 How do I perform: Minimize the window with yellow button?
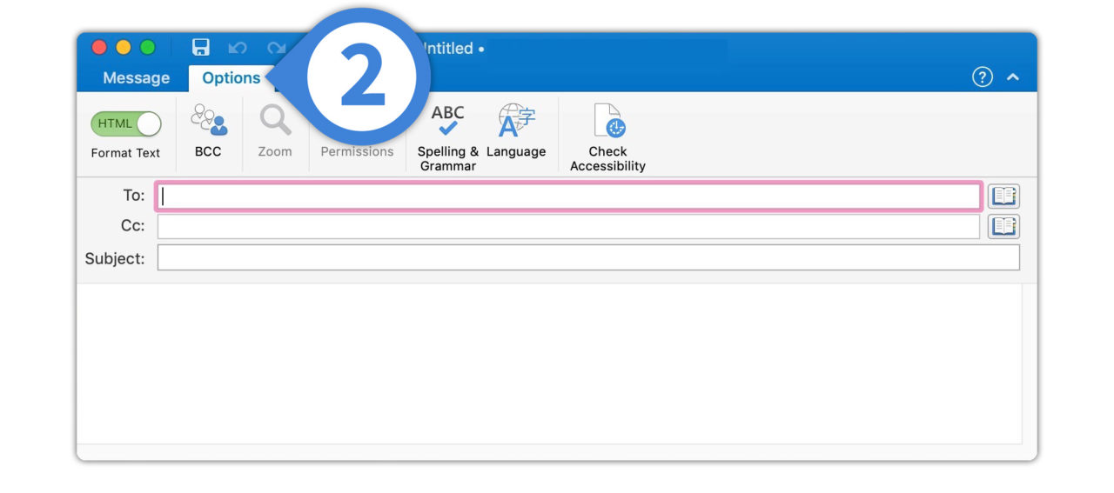click(124, 48)
